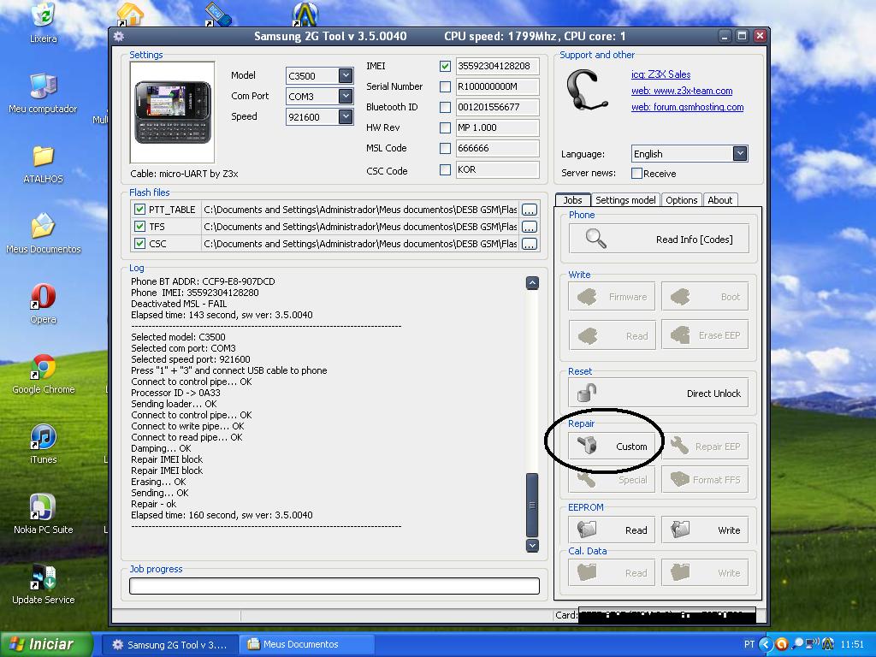Switch to the About tab
This screenshot has width=876, height=657.
pos(719,200)
